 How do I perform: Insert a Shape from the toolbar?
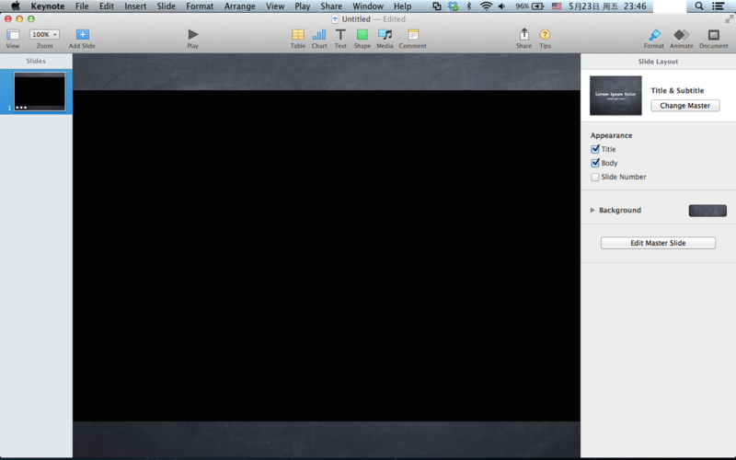(362, 34)
